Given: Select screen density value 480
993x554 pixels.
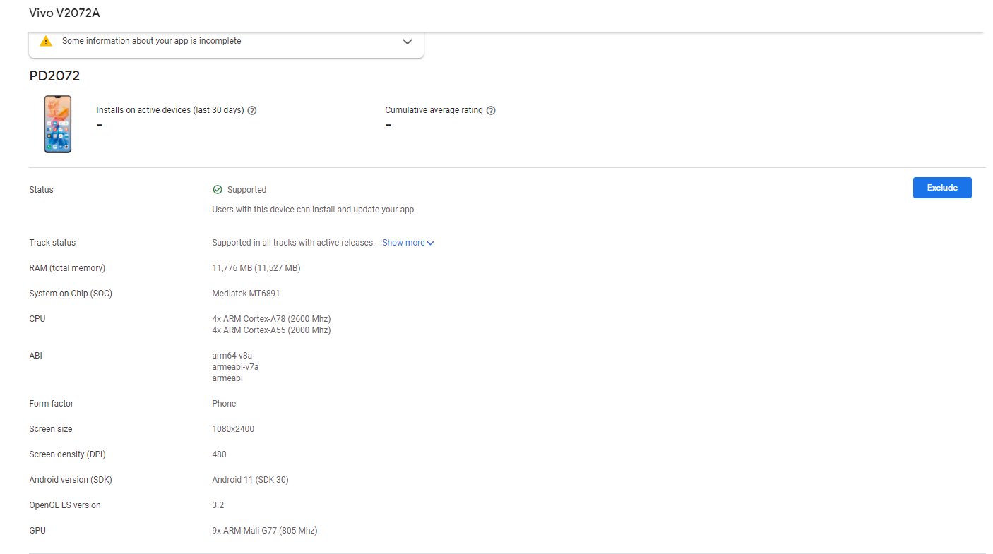Looking at the screenshot, I should 219,454.
